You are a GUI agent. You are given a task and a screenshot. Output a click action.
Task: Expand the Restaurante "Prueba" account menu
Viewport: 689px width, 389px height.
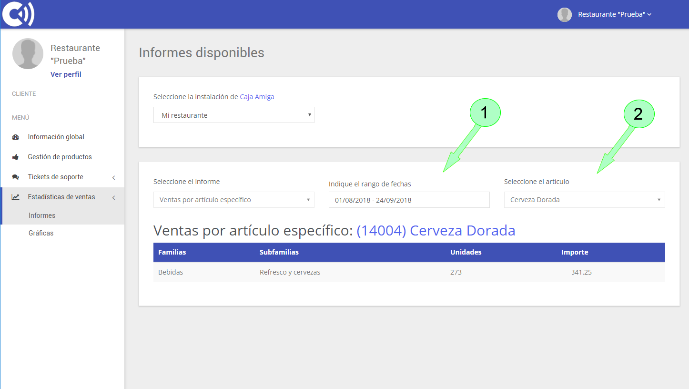tap(615, 14)
